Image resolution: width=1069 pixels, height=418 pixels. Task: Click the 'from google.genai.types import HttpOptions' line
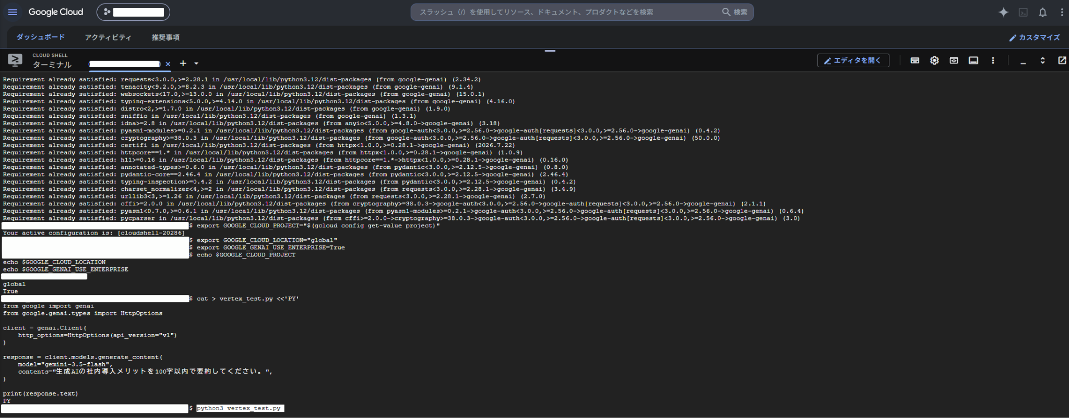click(82, 313)
